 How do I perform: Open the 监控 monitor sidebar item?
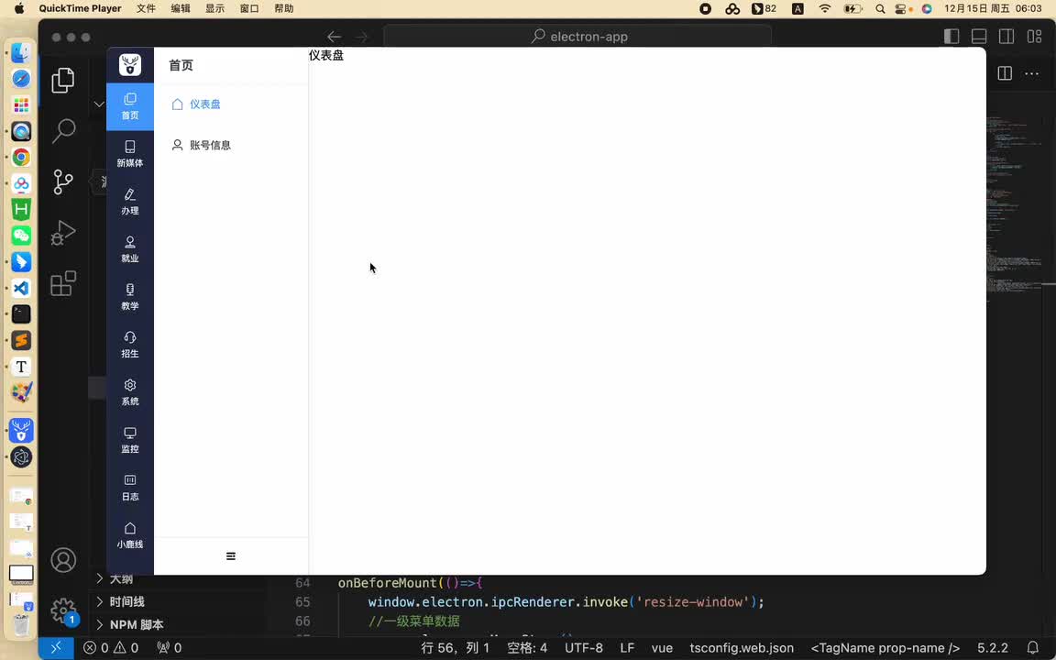pyautogui.click(x=130, y=440)
